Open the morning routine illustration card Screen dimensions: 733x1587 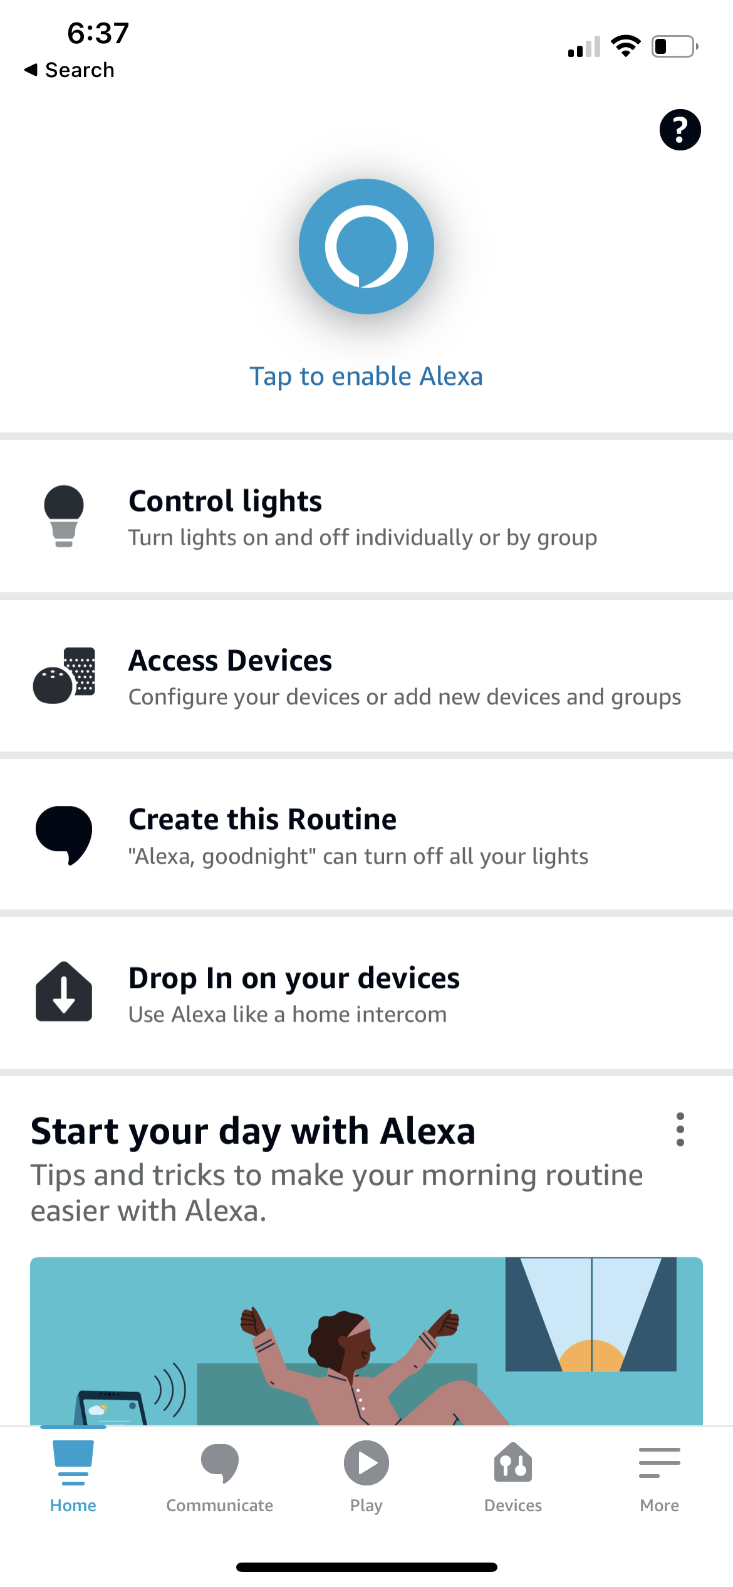pos(366,1341)
